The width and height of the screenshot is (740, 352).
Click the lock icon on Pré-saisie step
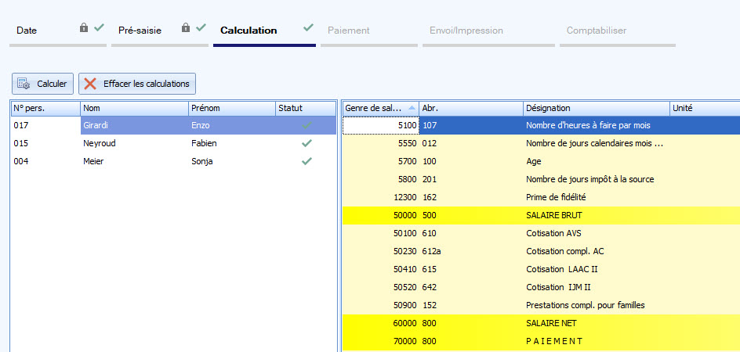(186, 28)
